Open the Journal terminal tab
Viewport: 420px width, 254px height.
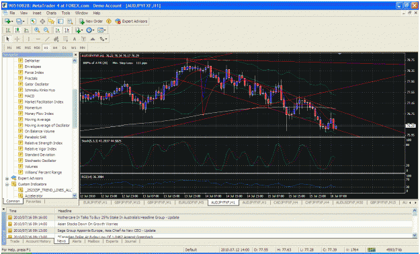coord(130,241)
